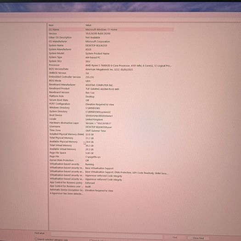Click the greyed-out Find button
Screen dimensions: 241x241
174,237
